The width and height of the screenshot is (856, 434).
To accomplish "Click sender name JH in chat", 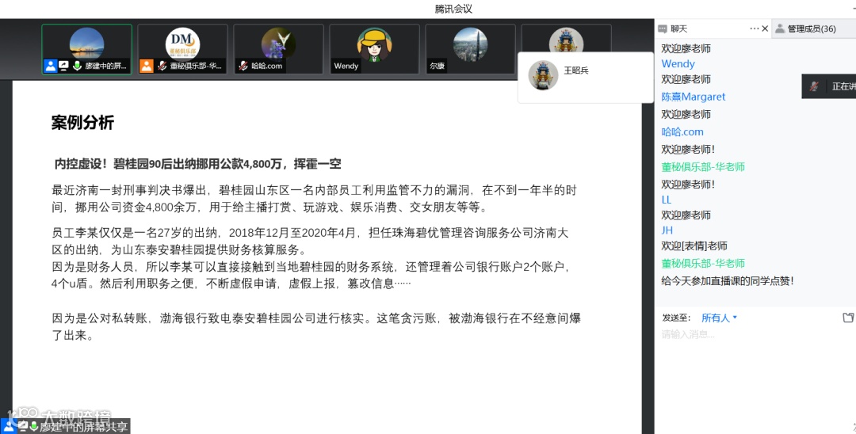I will 667,230.
